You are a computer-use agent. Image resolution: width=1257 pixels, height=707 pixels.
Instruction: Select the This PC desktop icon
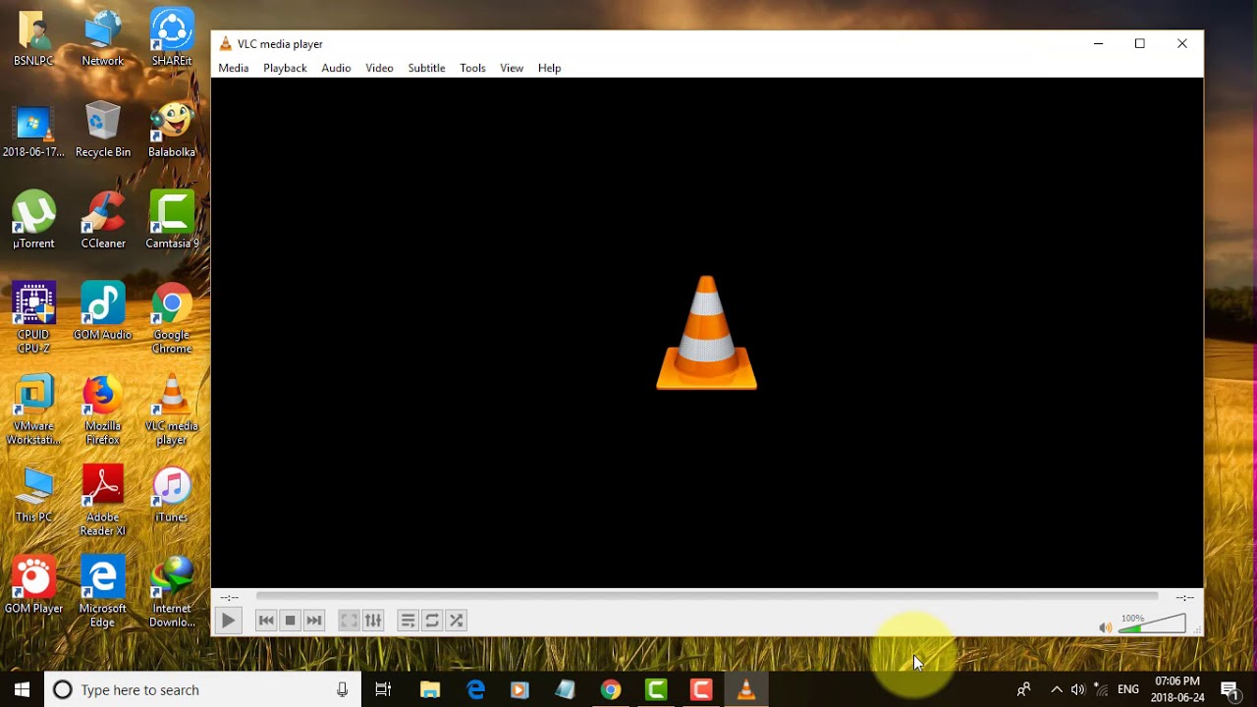click(33, 495)
